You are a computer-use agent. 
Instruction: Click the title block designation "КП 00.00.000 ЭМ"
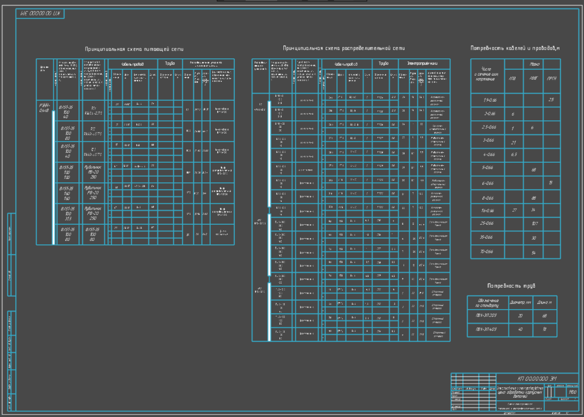(537, 378)
